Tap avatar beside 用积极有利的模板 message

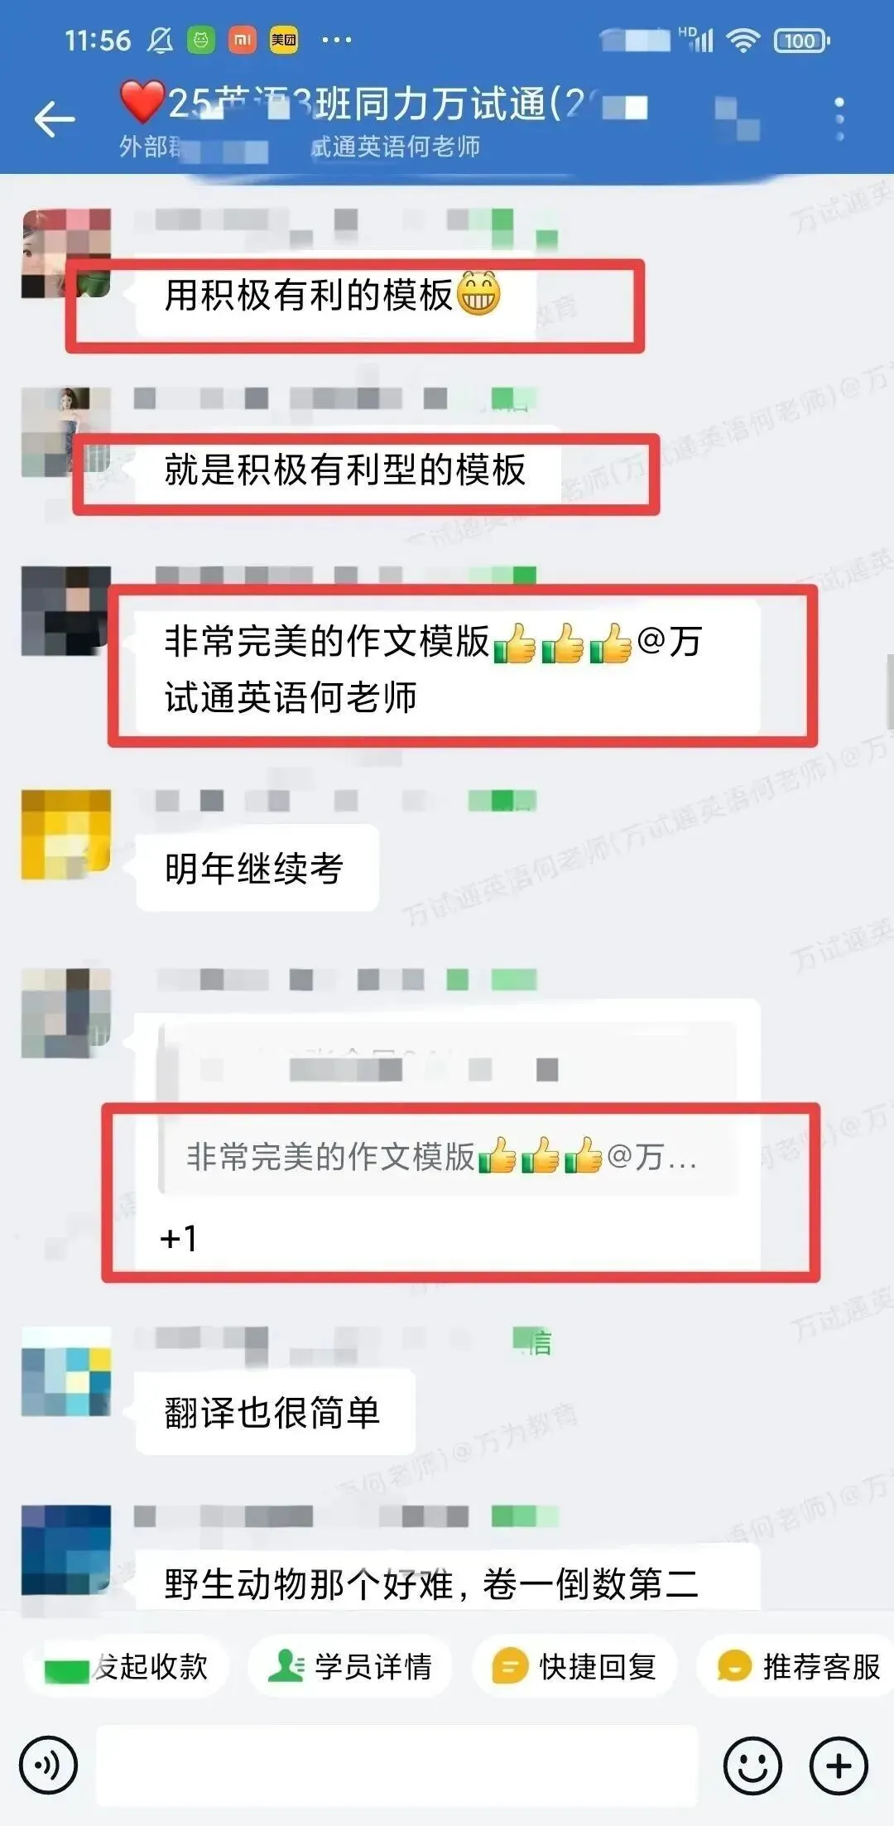point(66,253)
